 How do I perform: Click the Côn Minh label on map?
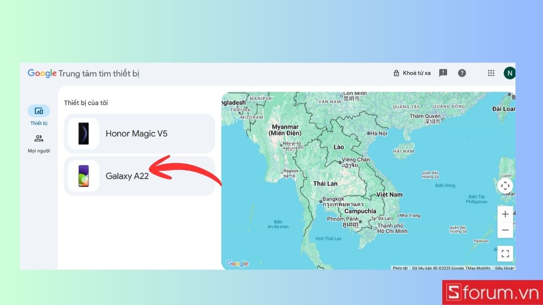pyautogui.click(x=355, y=94)
